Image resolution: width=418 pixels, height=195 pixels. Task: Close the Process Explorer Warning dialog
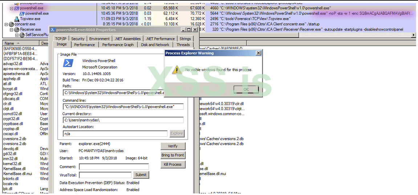click(258, 53)
